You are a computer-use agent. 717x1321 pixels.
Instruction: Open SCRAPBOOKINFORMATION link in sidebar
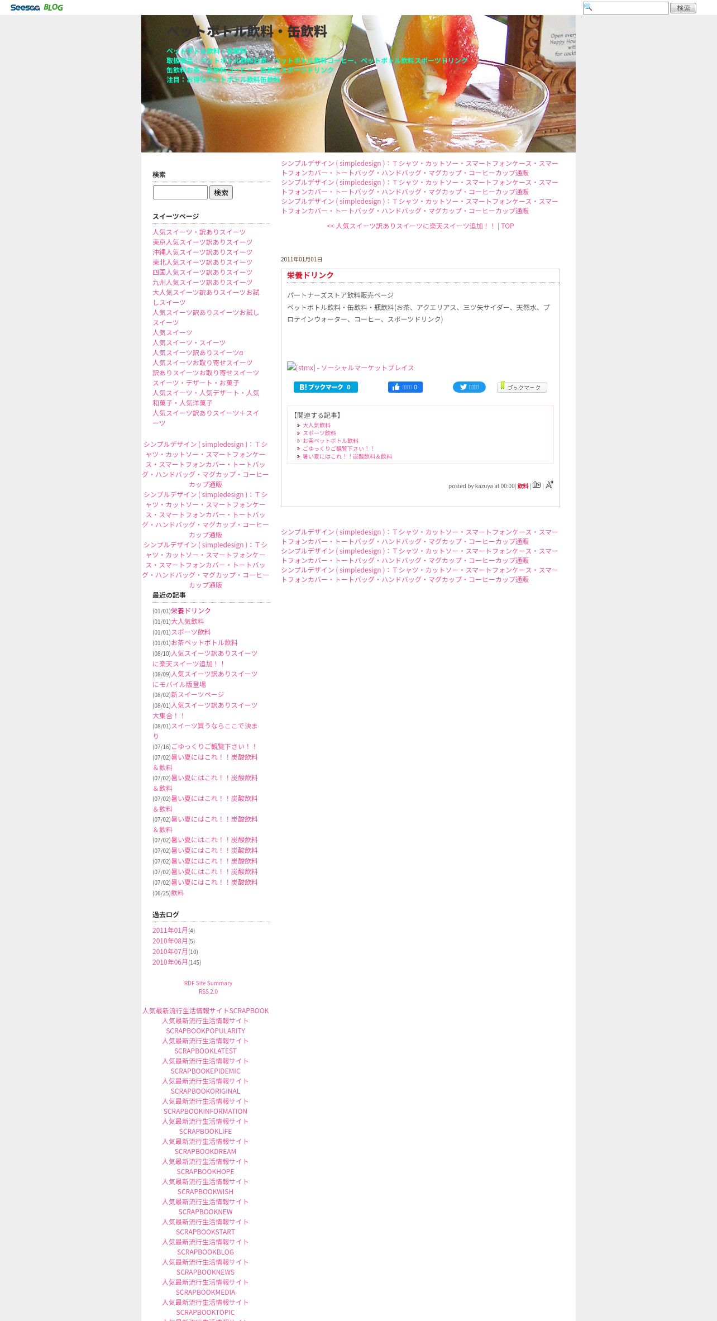(x=205, y=1107)
